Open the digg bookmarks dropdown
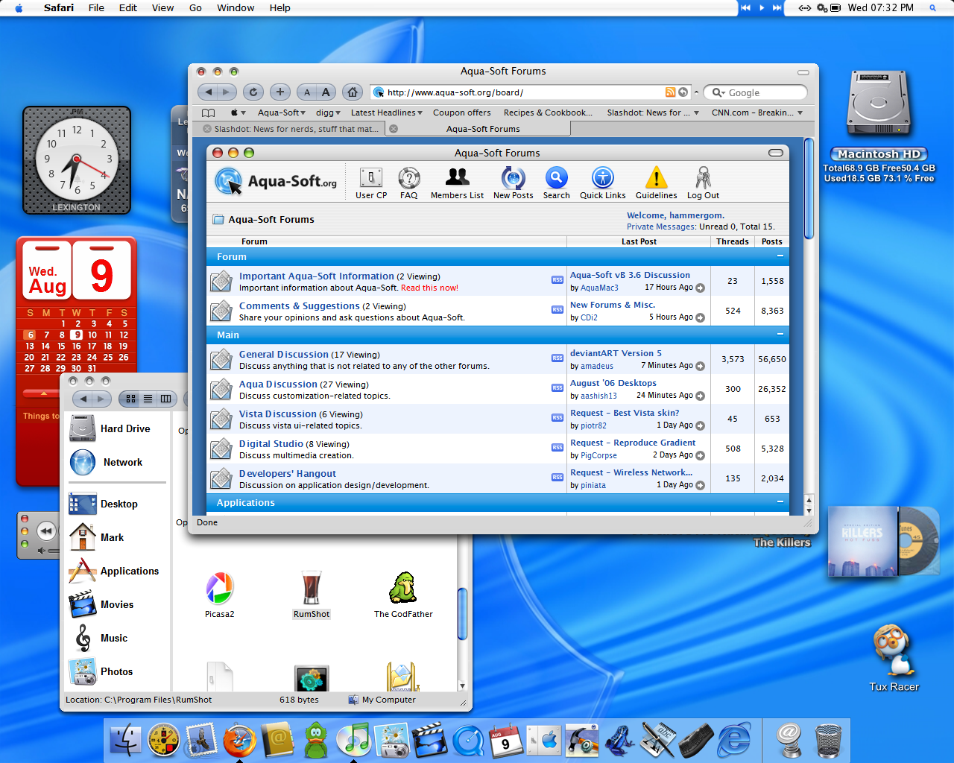 coord(328,113)
